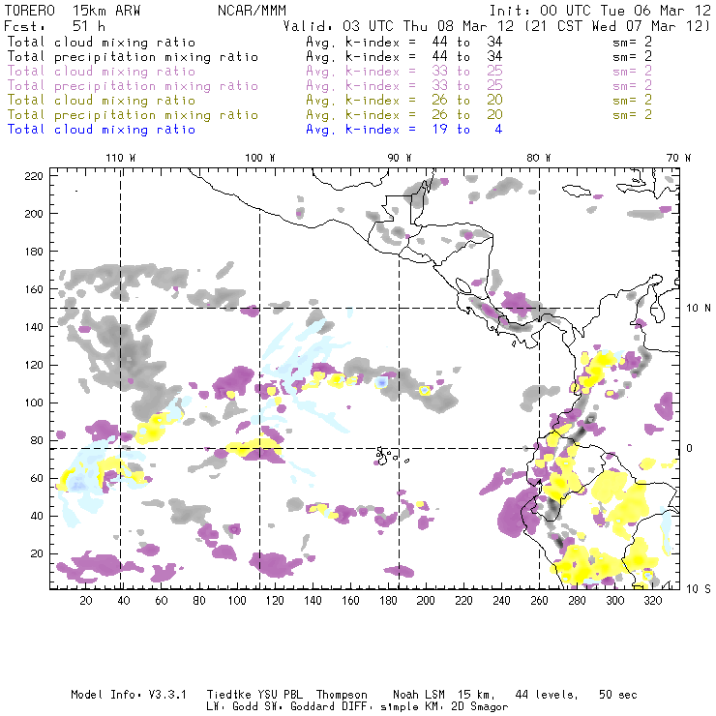Click the "200" value on the bottom x-axis
This screenshot has width=716, height=716.
(426, 601)
